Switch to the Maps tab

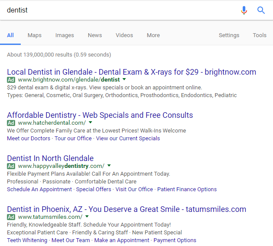pos(35,35)
